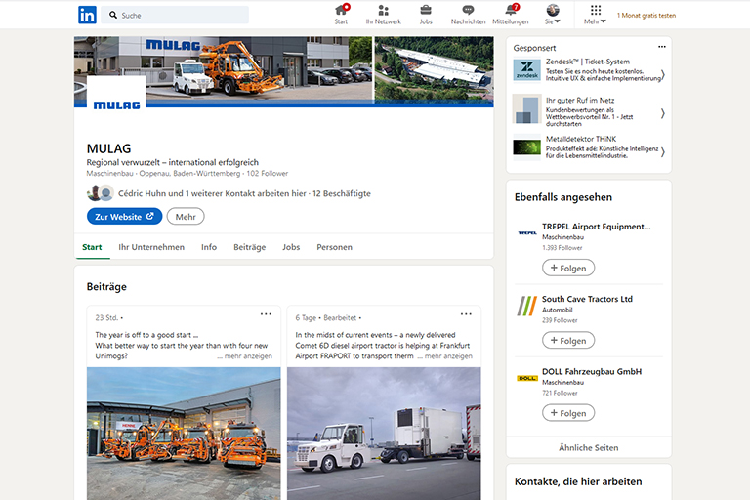The height and width of the screenshot is (500, 750).
Task: Switch to the Personen tab
Action: 334,247
